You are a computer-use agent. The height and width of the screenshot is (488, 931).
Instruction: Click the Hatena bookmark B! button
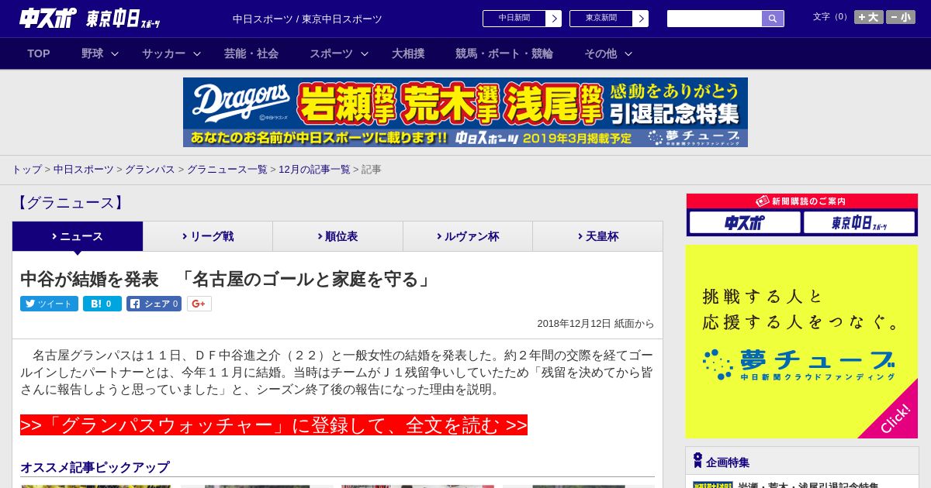[x=102, y=304]
